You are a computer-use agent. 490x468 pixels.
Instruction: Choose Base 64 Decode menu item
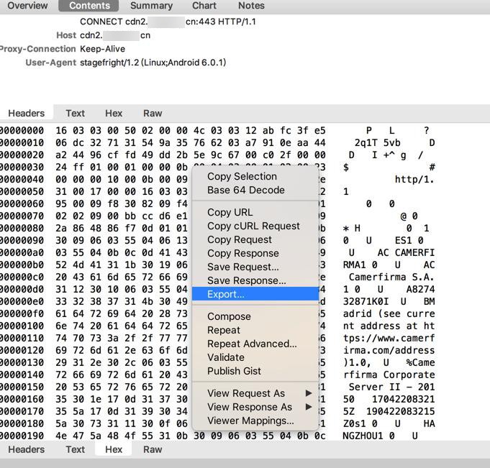click(255, 190)
